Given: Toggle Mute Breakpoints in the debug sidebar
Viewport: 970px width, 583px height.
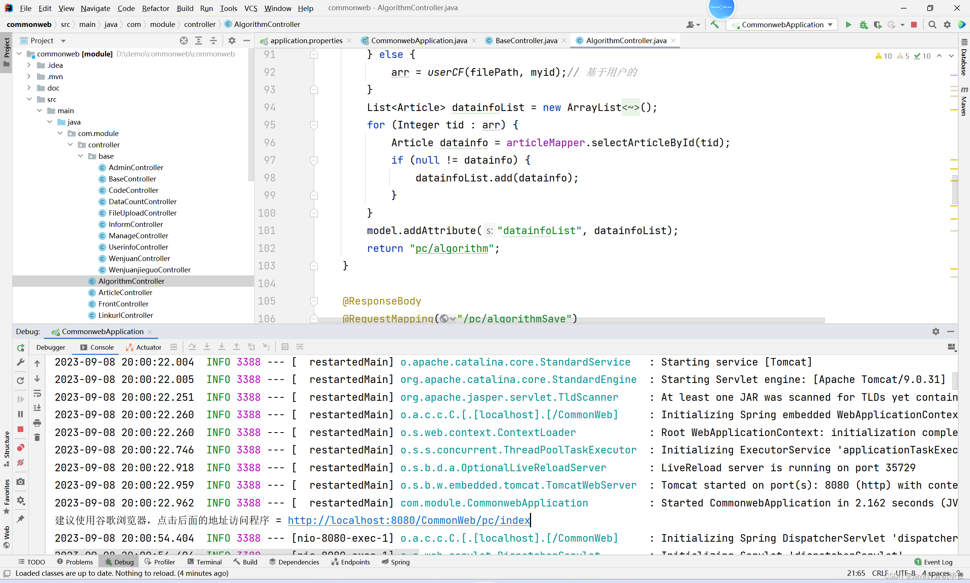Looking at the screenshot, I should 21,463.
